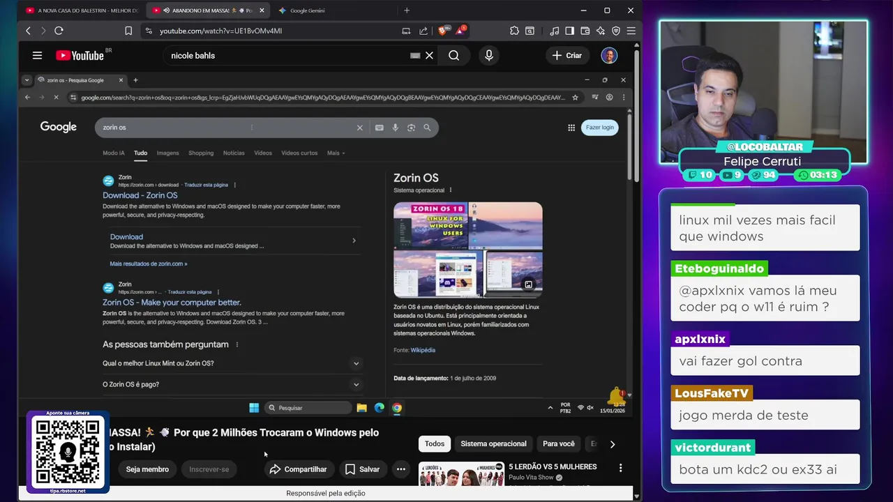Expand 'Qual o melhor Linux Mint ou Zorin OS?'

(x=232, y=363)
